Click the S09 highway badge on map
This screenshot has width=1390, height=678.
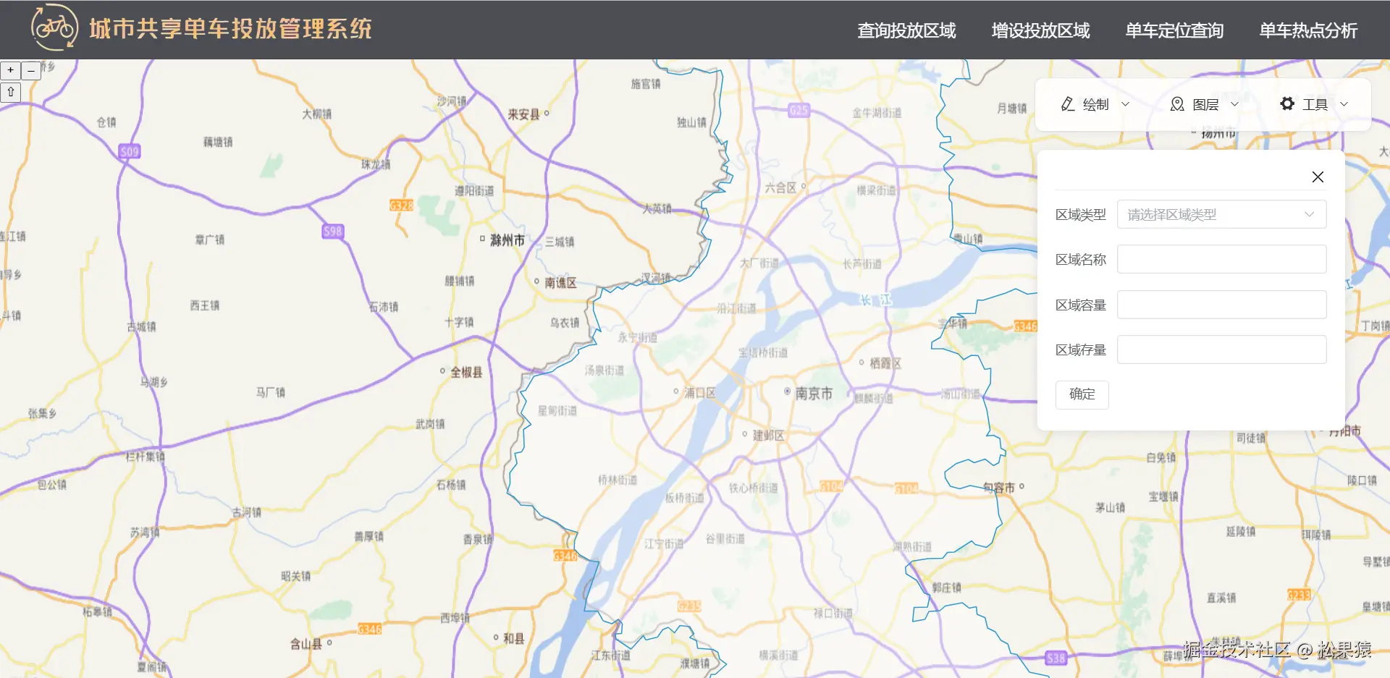(130, 151)
